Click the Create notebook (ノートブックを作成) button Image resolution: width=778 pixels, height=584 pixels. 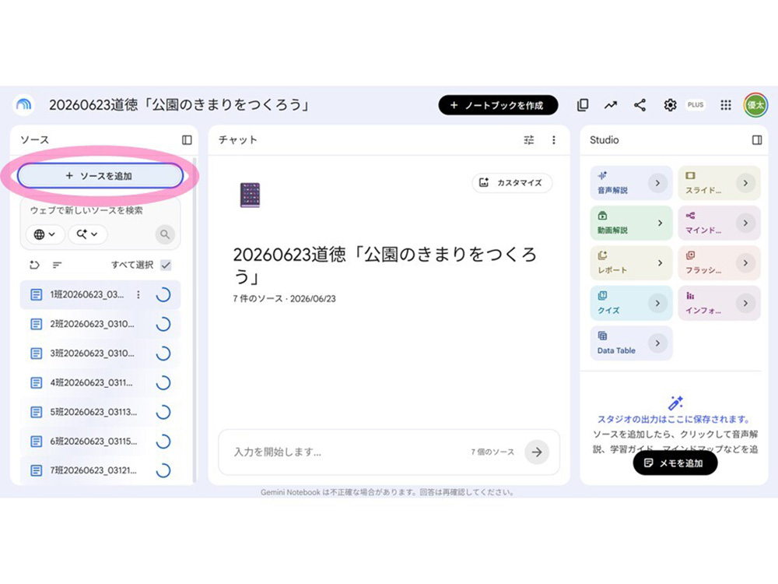(498, 105)
